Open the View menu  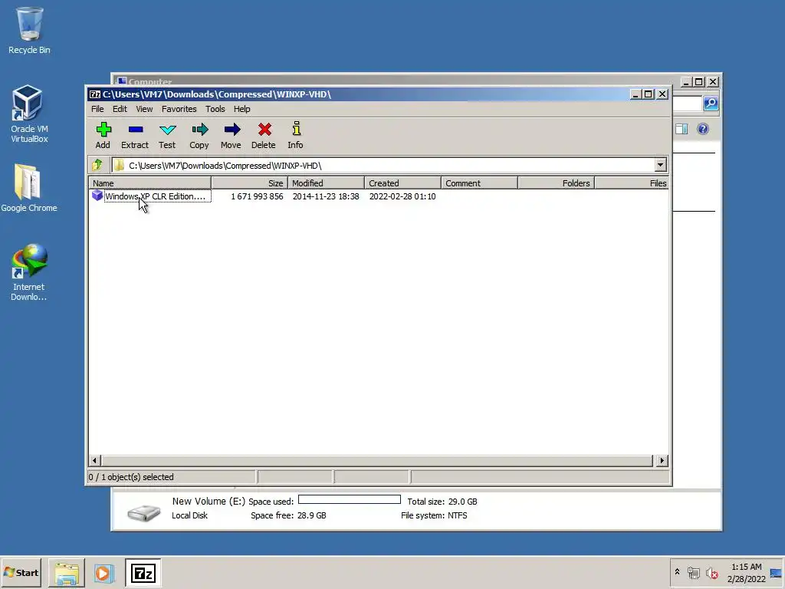144,109
